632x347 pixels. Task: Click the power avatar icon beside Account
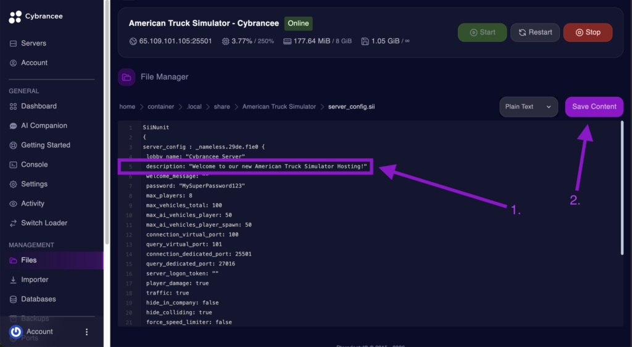(x=15, y=332)
